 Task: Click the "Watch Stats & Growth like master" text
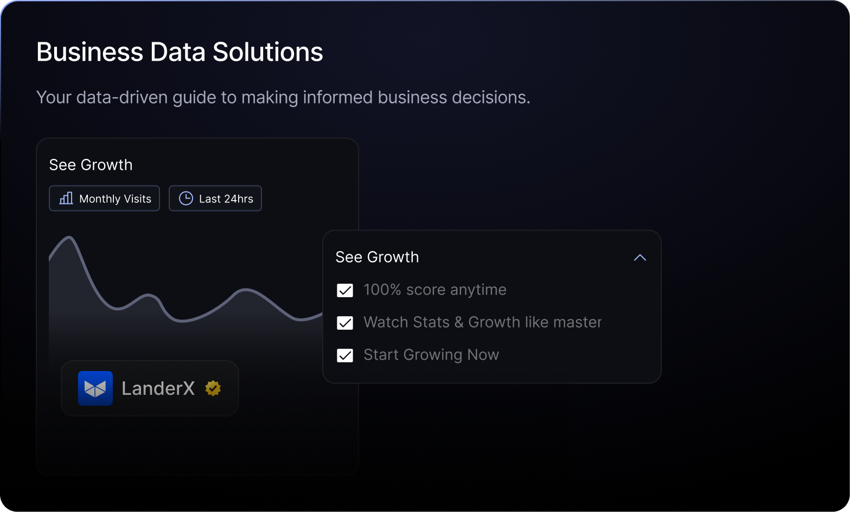coord(482,322)
